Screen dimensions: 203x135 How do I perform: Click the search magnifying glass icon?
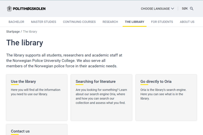coord(192,9)
